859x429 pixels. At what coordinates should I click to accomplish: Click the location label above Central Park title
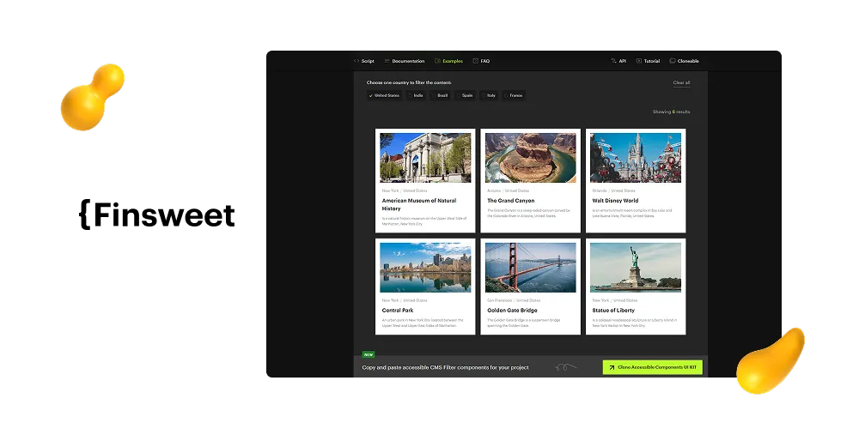click(405, 300)
